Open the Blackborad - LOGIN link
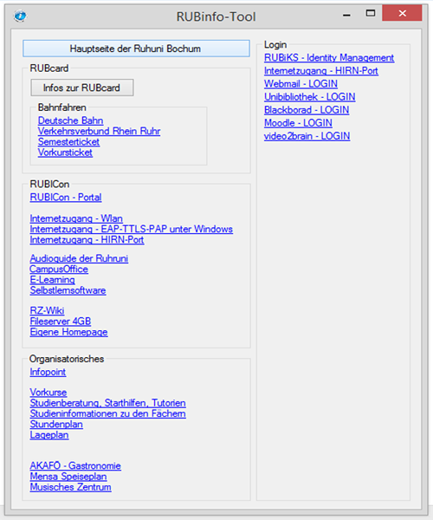Viewport: 433px width, 520px height. click(x=307, y=110)
